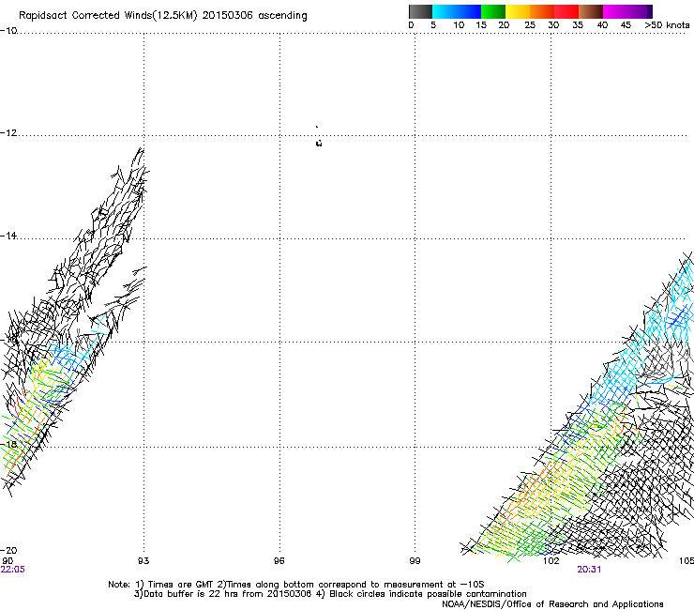Click the NOAA/NESDIS Office of Research credit text

pos(552,604)
